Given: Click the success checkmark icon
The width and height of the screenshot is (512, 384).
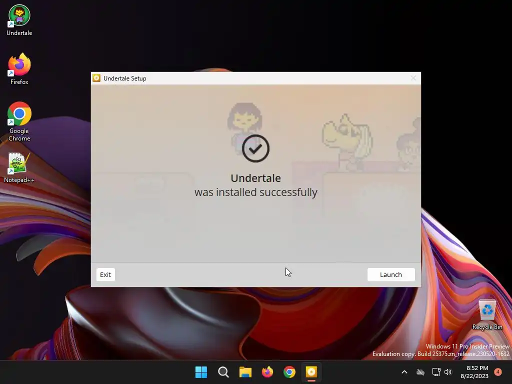Looking at the screenshot, I should pyautogui.click(x=255, y=148).
